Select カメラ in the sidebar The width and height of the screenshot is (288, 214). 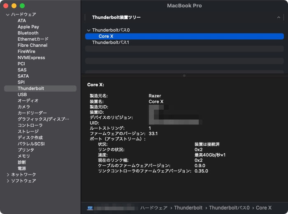coord(24,107)
